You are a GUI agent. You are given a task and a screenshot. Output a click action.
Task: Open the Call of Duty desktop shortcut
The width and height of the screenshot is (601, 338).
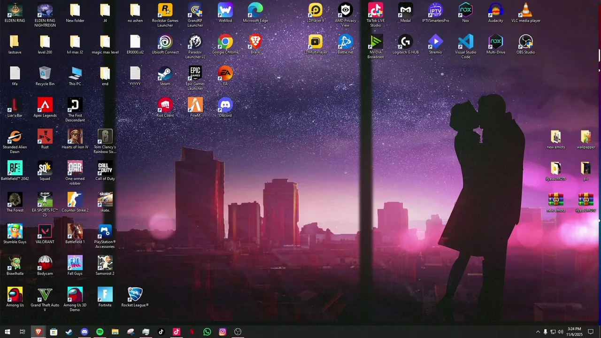tap(105, 170)
